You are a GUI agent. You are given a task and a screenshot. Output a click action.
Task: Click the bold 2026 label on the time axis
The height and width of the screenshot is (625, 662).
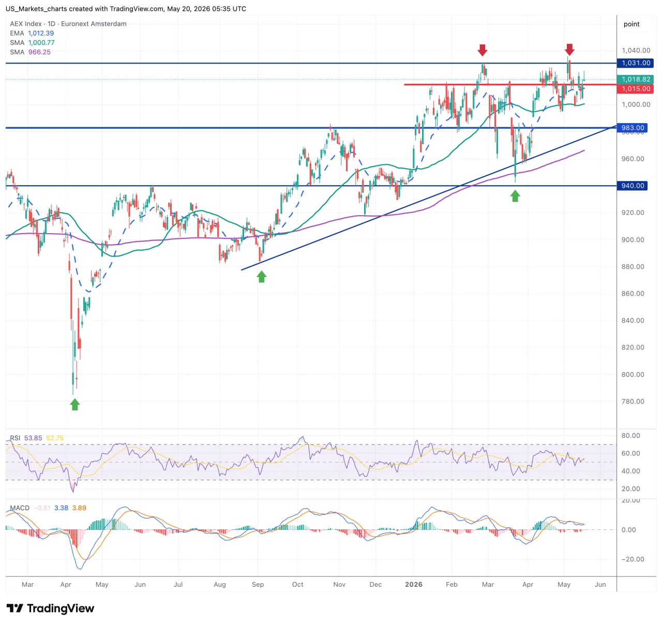pos(414,584)
